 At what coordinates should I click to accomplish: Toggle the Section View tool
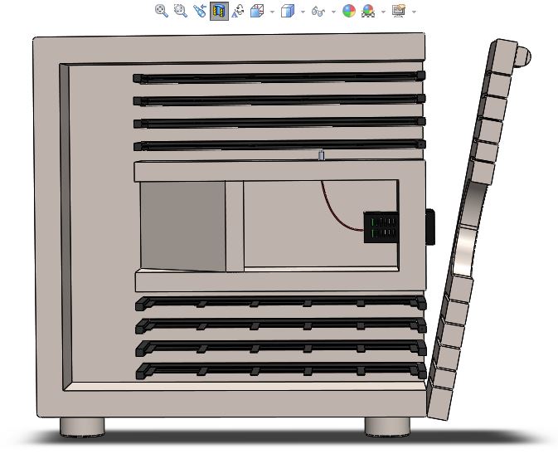(x=219, y=12)
